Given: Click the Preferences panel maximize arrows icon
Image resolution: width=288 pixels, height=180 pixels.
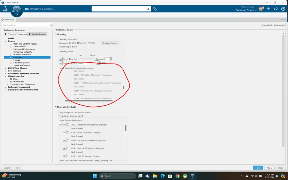Looking at the screenshot, I should point(282,19).
